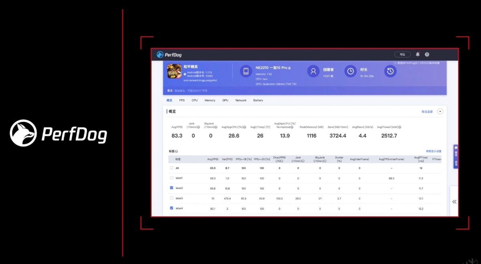Switch to the Network tab
The width and height of the screenshot is (481, 264).
coord(241,100)
